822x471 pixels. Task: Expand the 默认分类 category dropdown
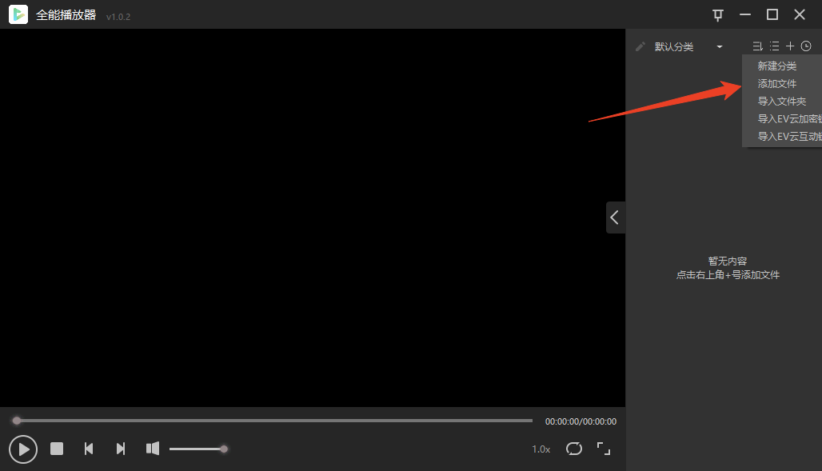click(x=720, y=47)
